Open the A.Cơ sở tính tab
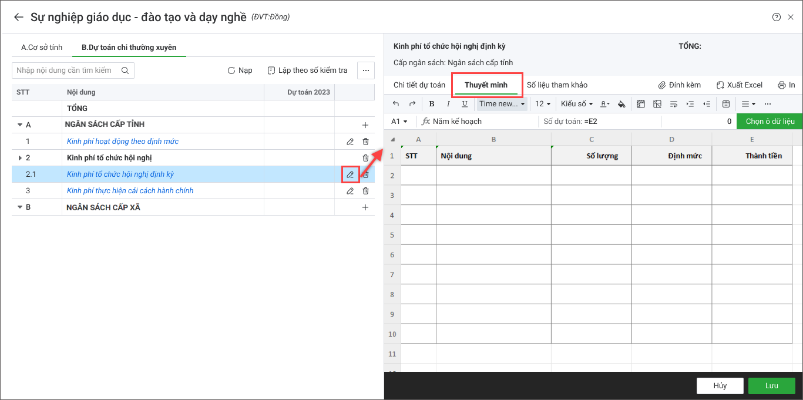This screenshot has width=803, height=400. 42,48
